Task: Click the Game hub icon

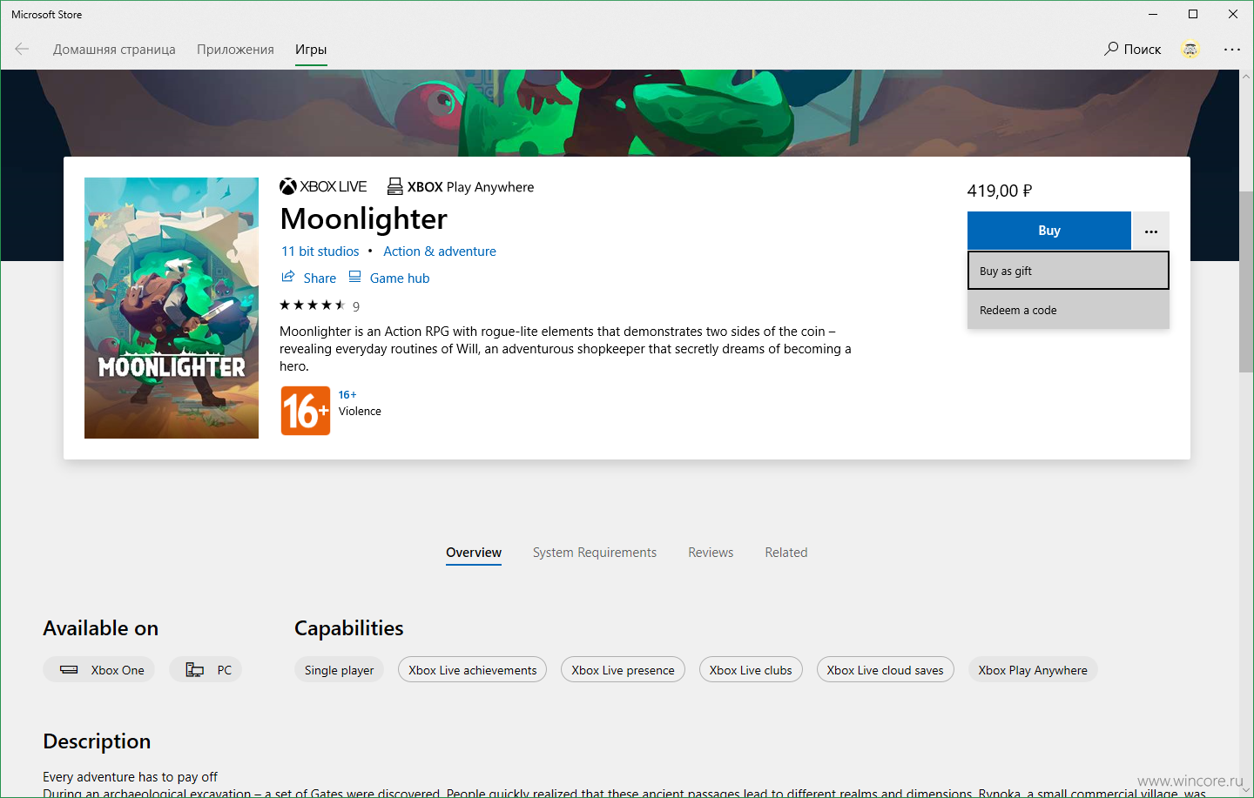Action: point(354,277)
